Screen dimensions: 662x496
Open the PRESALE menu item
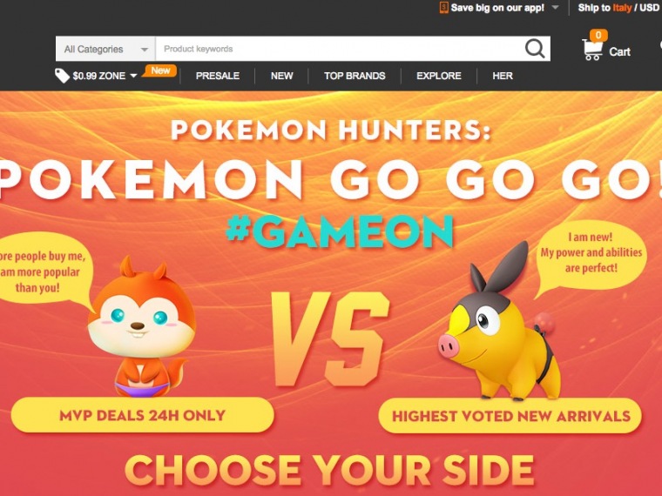[x=218, y=76]
